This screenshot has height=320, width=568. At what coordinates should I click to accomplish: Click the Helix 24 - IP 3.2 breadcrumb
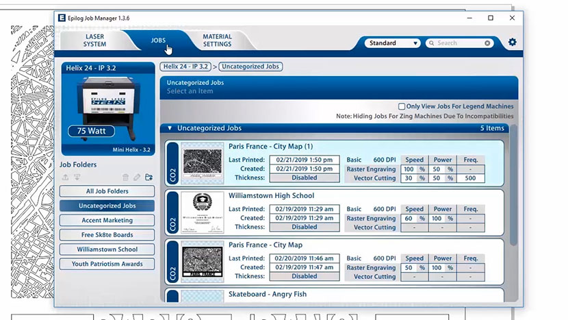[185, 66]
